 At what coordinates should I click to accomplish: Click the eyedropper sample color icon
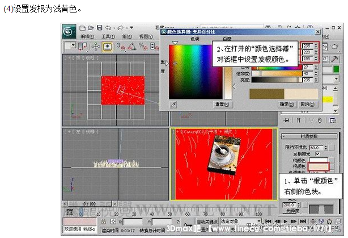coord(173,105)
